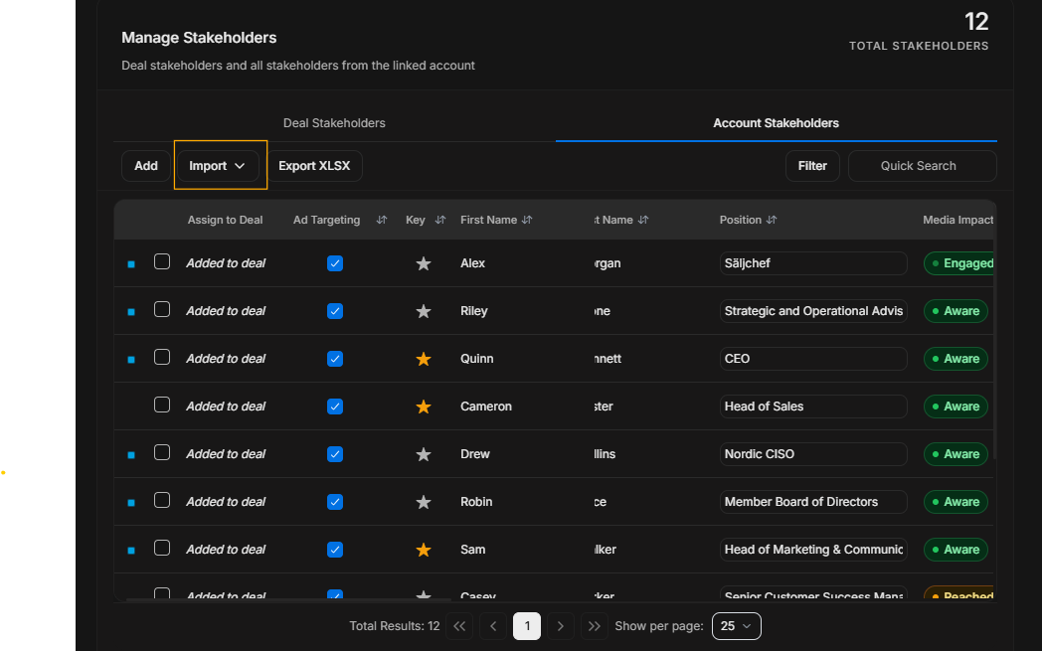Image resolution: width=1042 pixels, height=651 pixels.
Task: Open Aware status badge for Riley
Action: pos(955,311)
